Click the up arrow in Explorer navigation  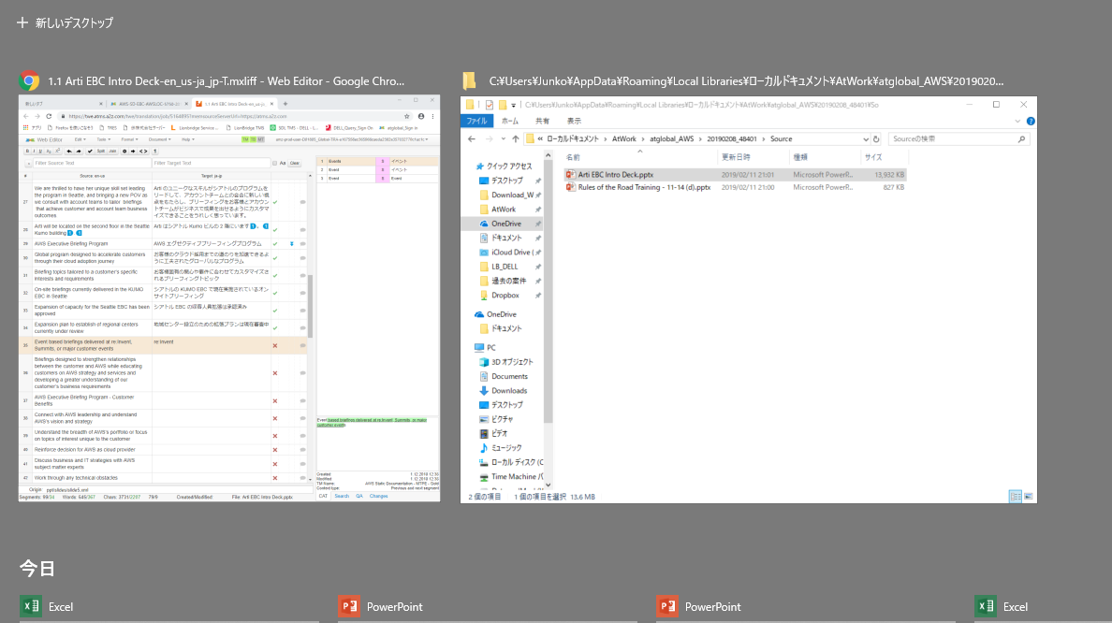[x=515, y=138]
